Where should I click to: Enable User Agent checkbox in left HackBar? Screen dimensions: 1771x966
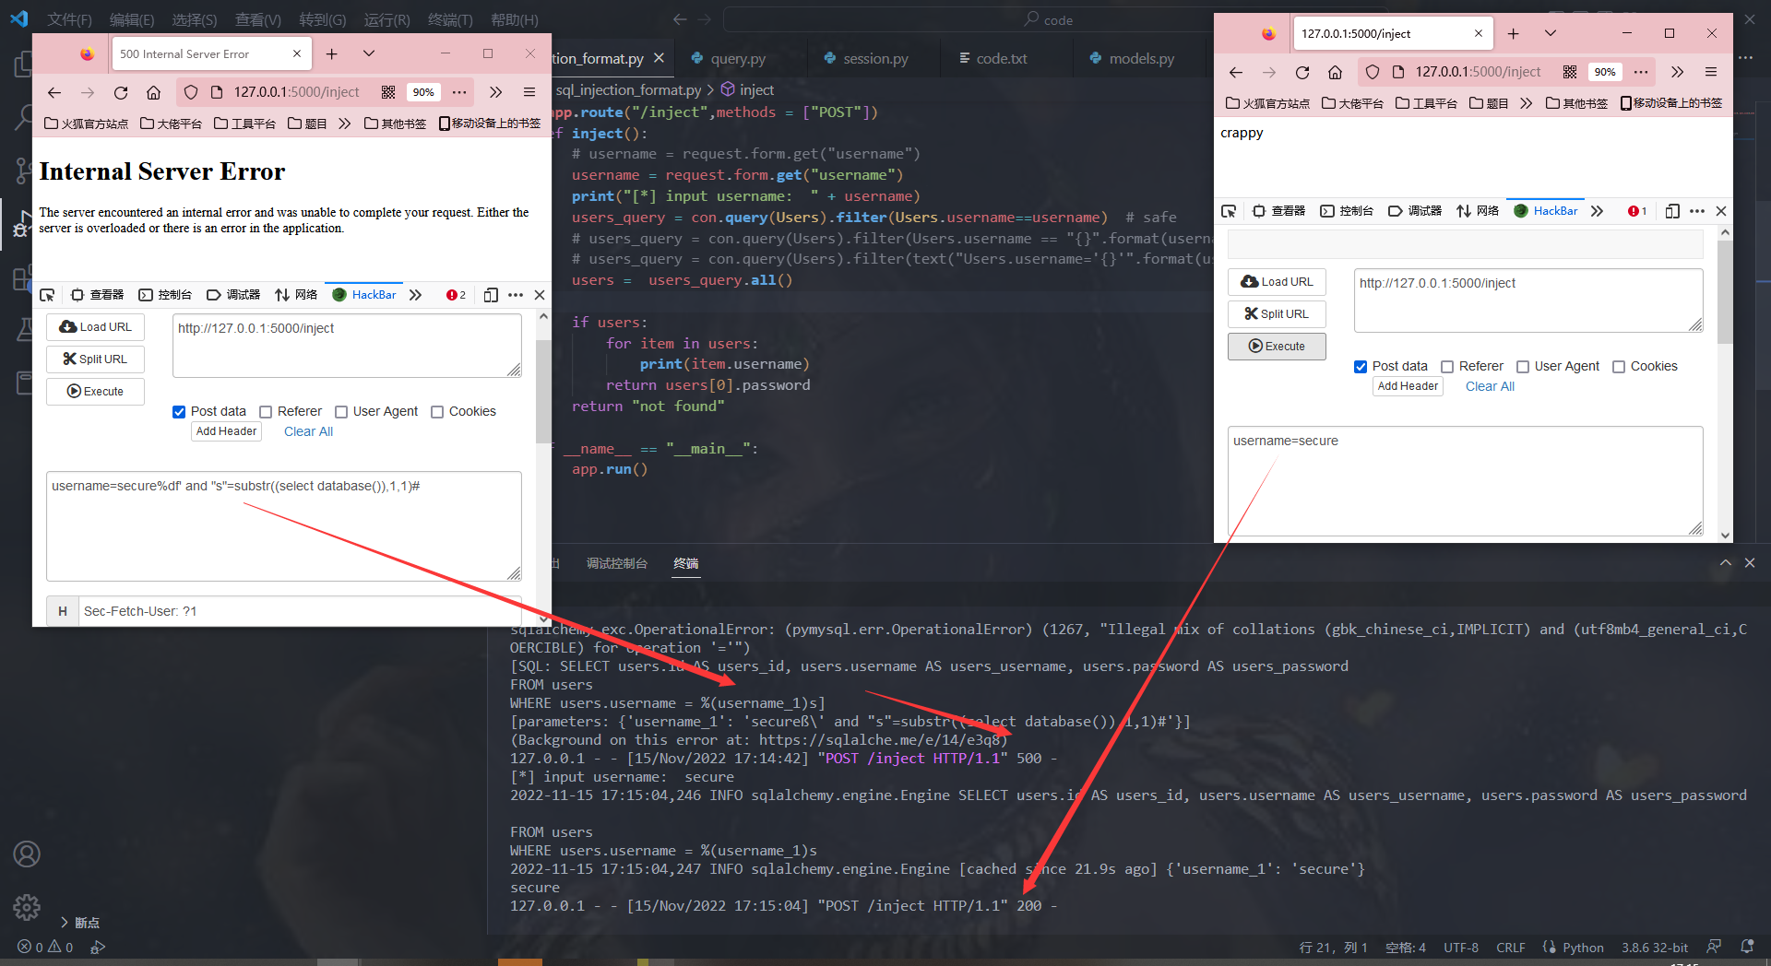click(x=341, y=412)
